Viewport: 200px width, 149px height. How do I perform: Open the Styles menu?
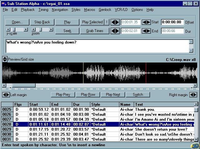pyautogui.click(x=76, y=10)
